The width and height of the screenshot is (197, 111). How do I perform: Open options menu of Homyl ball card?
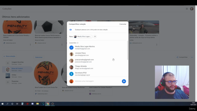coord(62,44)
